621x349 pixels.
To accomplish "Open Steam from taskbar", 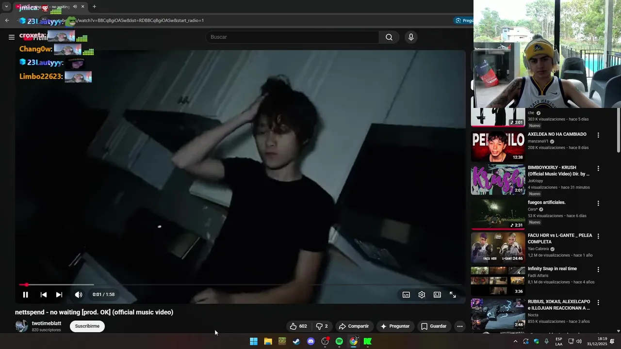I will point(296,341).
